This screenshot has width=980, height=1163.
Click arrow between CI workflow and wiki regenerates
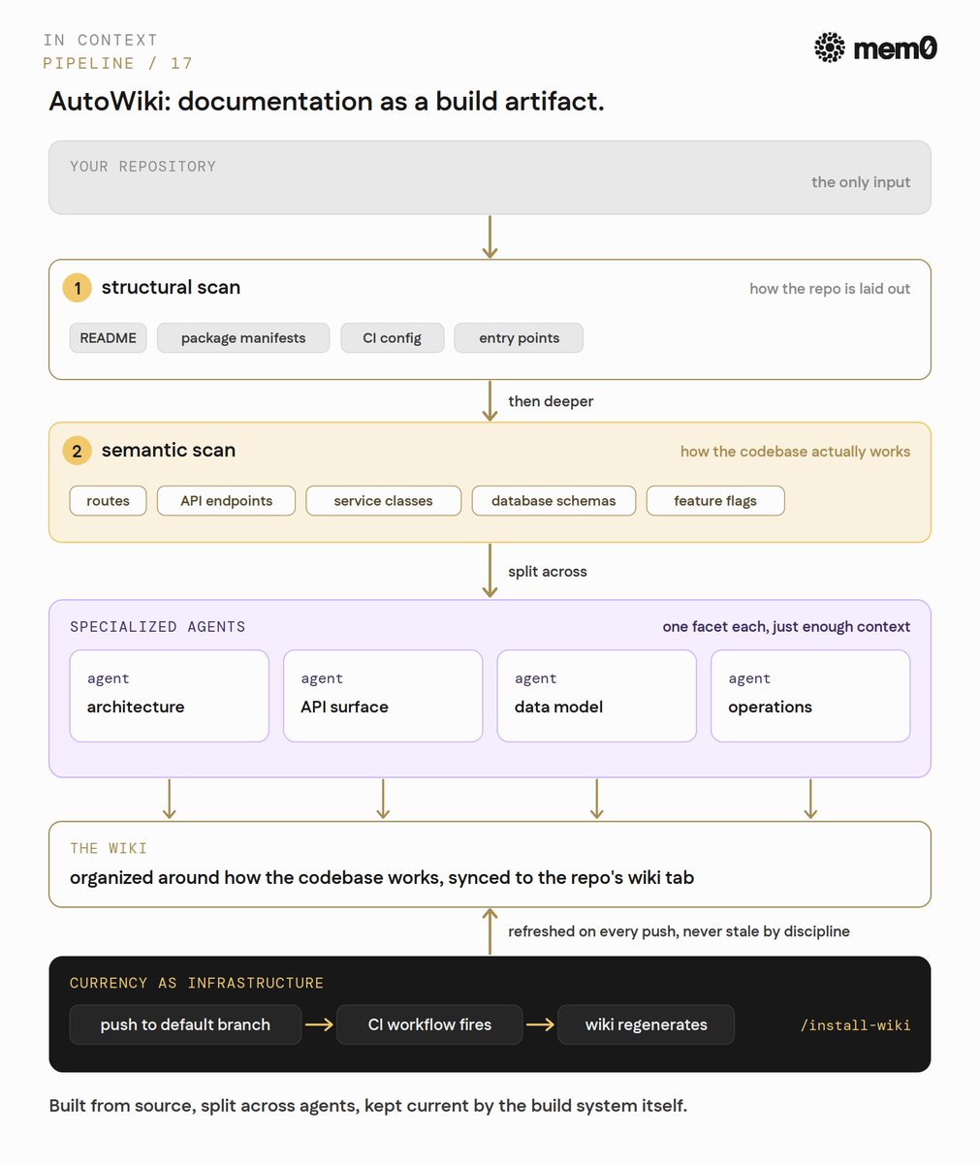pyautogui.click(x=540, y=1024)
